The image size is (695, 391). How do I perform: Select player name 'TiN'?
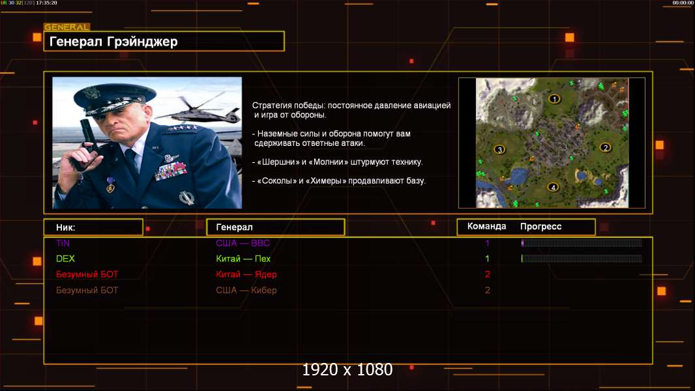(x=63, y=243)
